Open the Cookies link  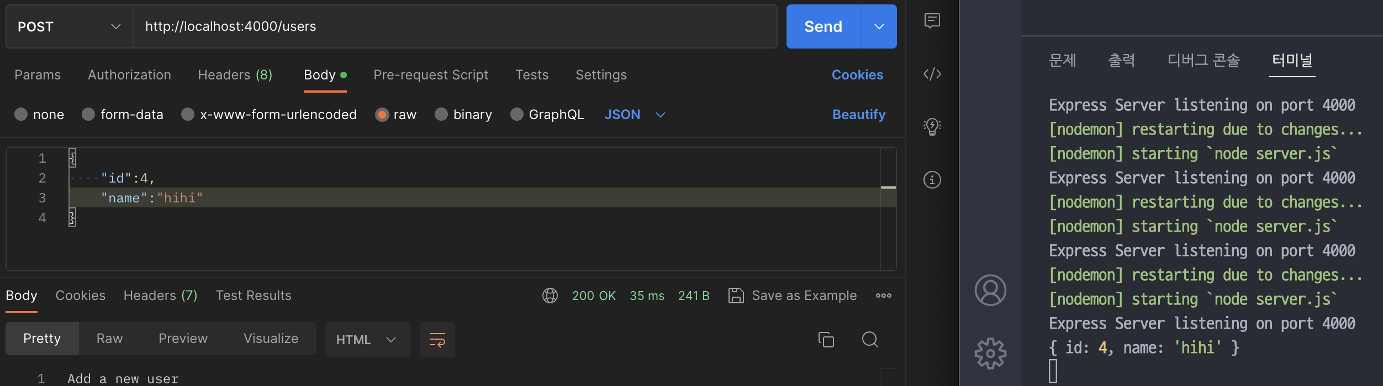point(857,75)
